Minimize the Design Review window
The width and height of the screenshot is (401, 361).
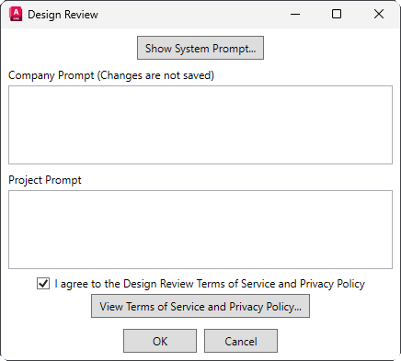[295, 14]
